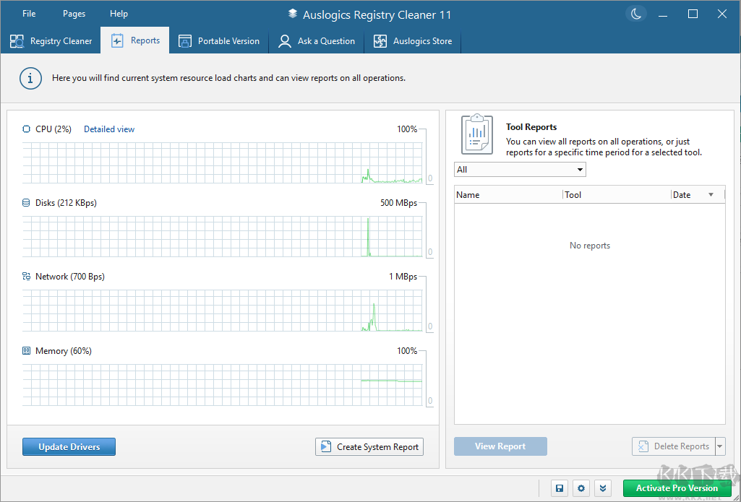Image resolution: width=741 pixels, height=502 pixels.
Task: Click the Date column sort arrow
Action: tap(711, 194)
